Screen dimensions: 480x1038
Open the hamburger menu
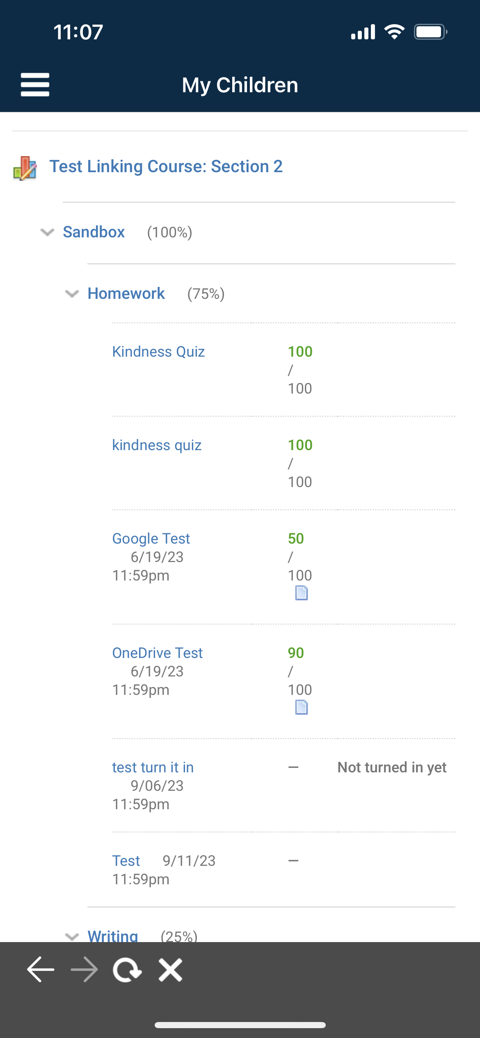35,85
